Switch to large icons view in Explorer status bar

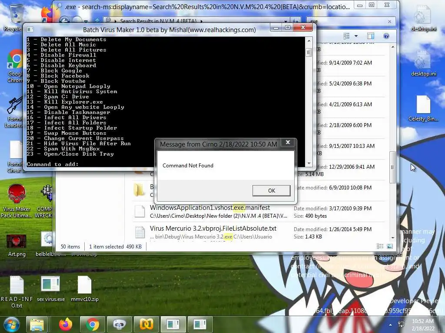point(390,246)
